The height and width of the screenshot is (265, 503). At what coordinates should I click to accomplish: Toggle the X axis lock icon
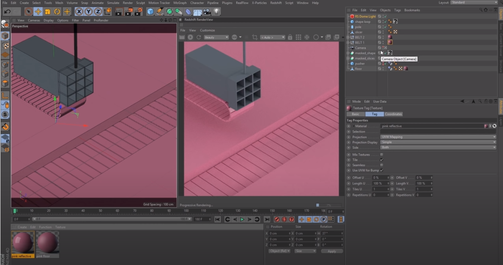point(79,12)
